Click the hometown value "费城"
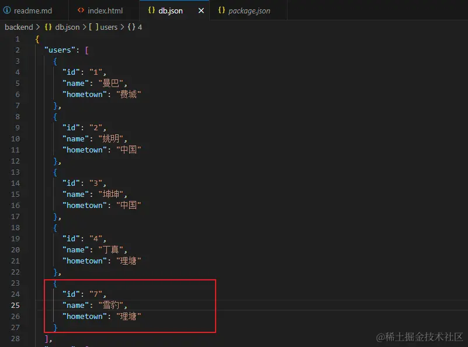 point(129,94)
